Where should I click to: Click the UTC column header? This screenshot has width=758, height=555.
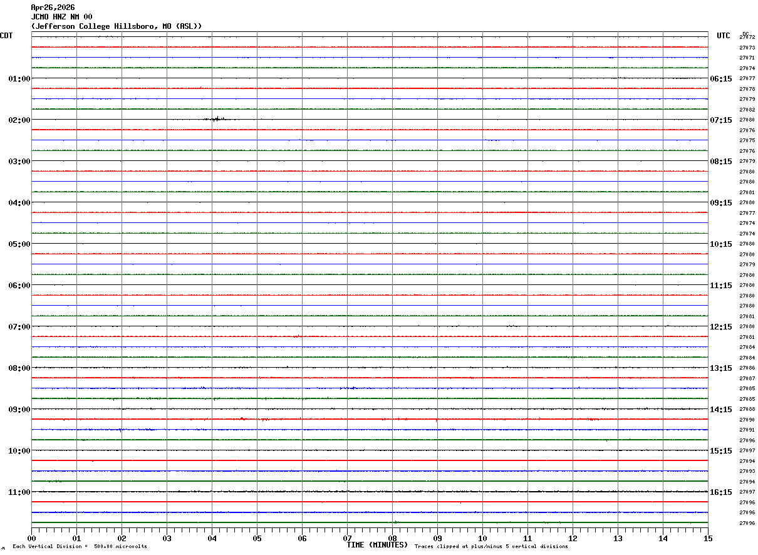point(724,36)
